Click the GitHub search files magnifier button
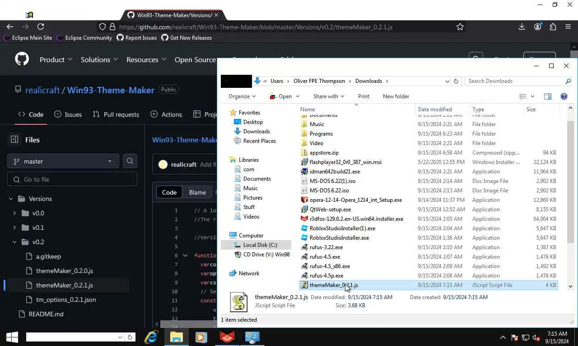The image size is (578, 346). [x=130, y=161]
